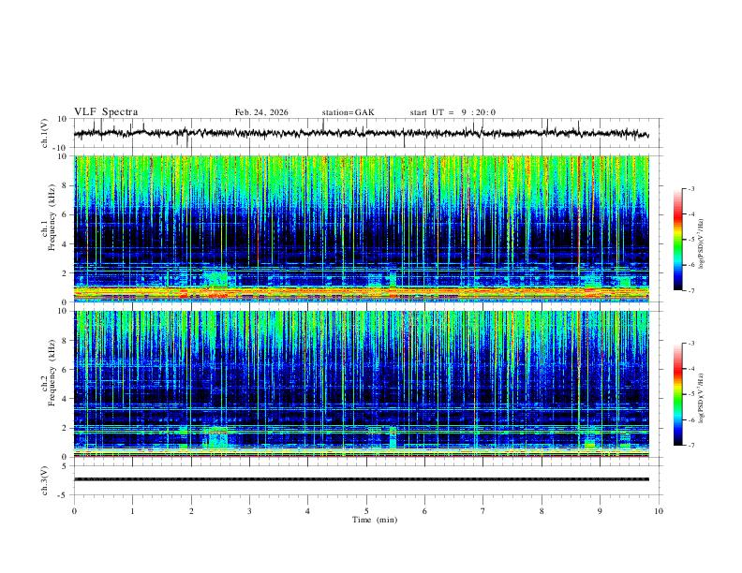Click the ch.2 PSD color bar
Viewport: 742px width, 573px height.
(678, 394)
